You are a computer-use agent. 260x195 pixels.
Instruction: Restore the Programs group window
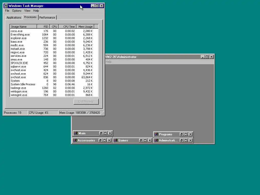(x=182, y=134)
